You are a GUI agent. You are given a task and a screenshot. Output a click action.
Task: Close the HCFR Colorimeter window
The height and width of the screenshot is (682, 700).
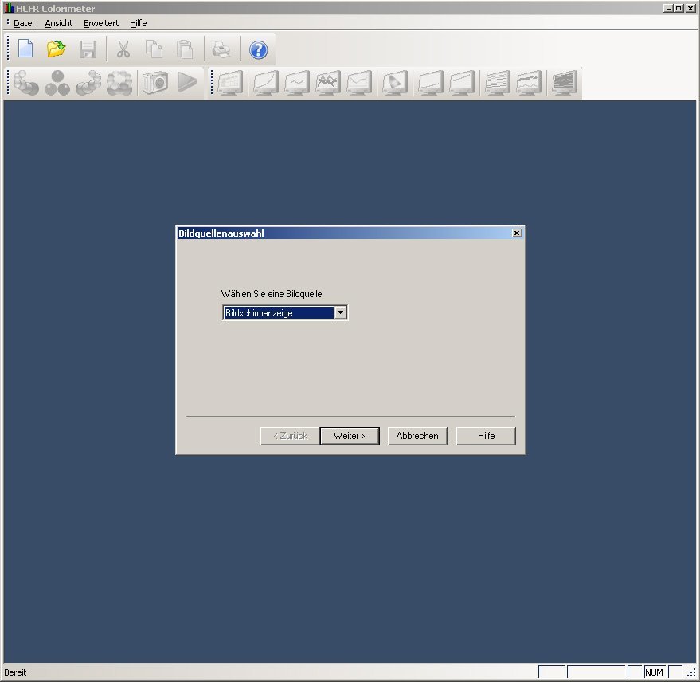(690, 8)
